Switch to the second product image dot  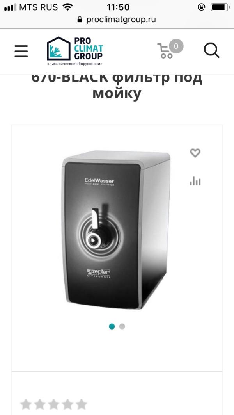tap(122, 326)
